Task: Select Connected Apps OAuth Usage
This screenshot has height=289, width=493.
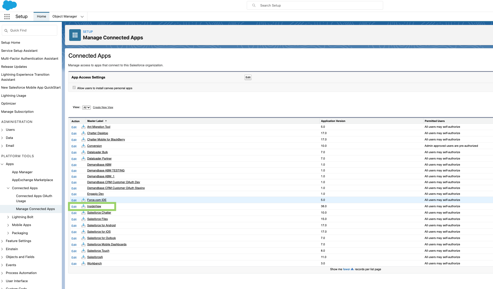Action: point(34,199)
